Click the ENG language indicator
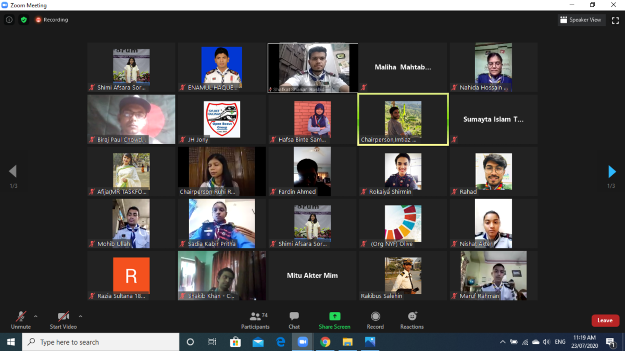 (560, 342)
